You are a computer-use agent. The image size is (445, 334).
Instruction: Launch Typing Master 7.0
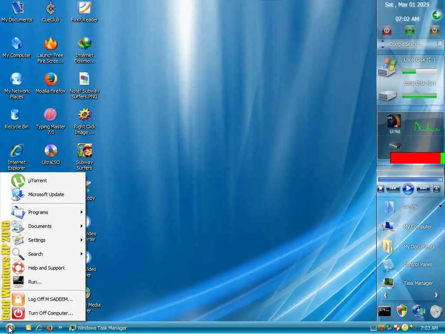coord(50,122)
